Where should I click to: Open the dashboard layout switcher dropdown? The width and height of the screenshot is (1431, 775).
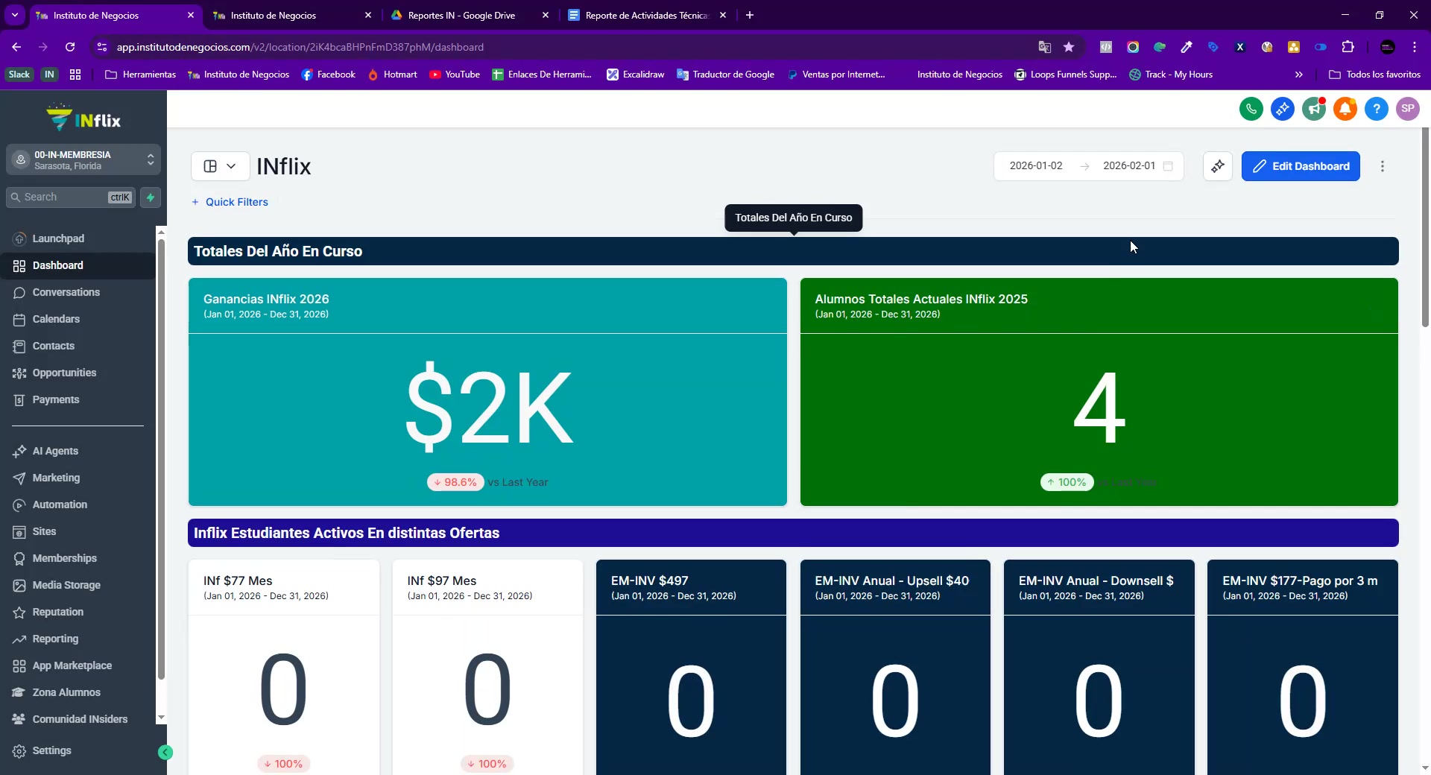pyautogui.click(x=220, y=166)
